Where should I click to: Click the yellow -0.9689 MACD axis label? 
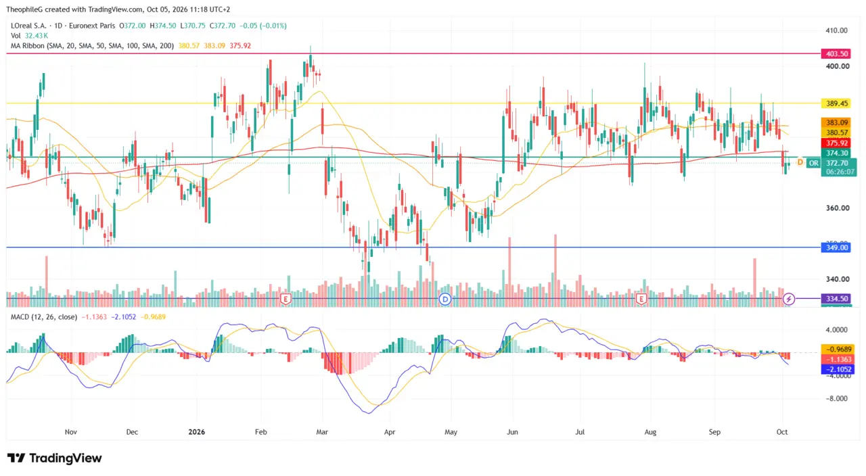[x=837, y=349]
